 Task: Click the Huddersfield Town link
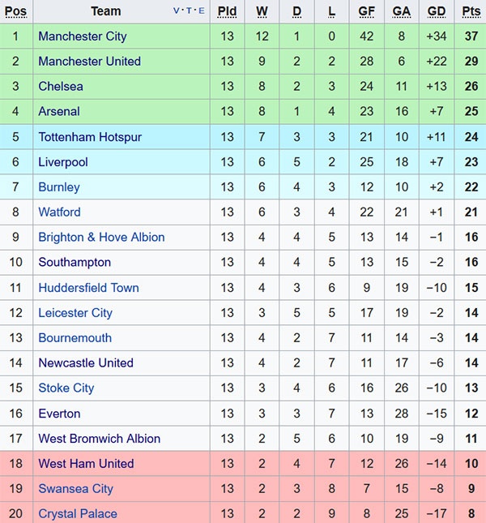(88, 288)
